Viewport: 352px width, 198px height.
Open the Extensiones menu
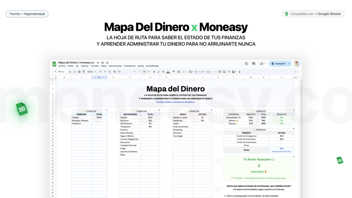pyautogui.click(x=130, y=66)
